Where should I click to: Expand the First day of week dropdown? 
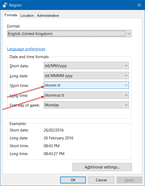(86, 105)
